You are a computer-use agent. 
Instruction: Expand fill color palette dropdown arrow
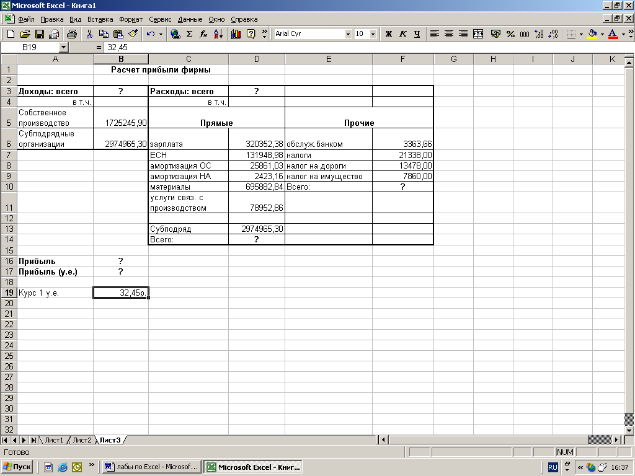[602, 34]
